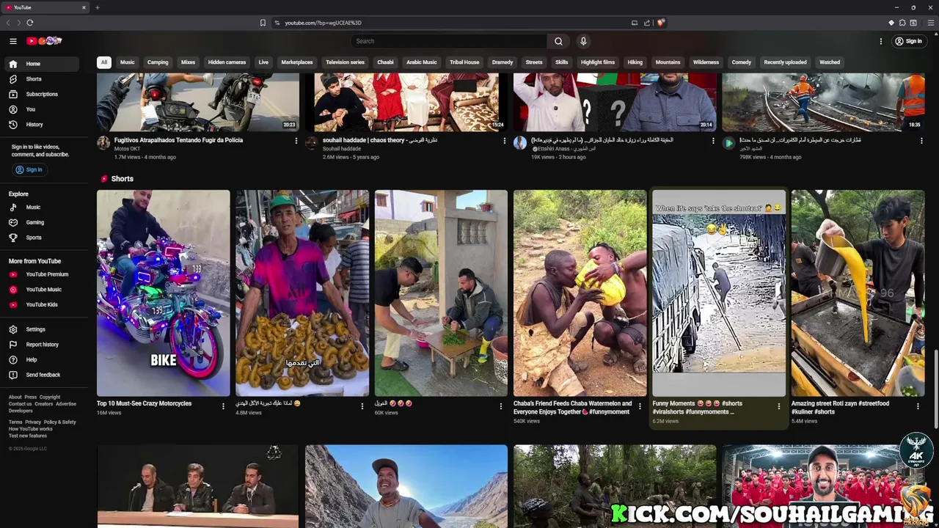Play the crazy motorcycles Shorts thumbnail
939x528 pixels.
pyautogui.click(x=163, y=293)
